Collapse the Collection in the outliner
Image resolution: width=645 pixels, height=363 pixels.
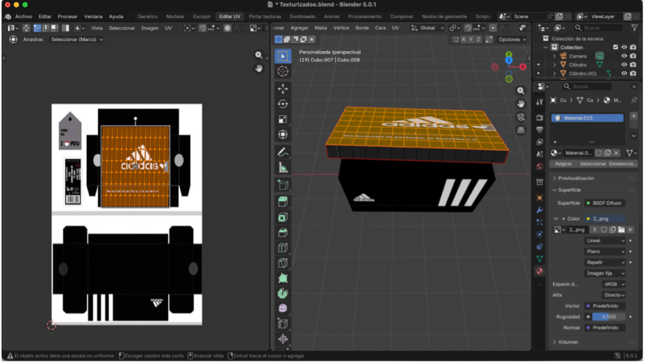tap(545, 47)
